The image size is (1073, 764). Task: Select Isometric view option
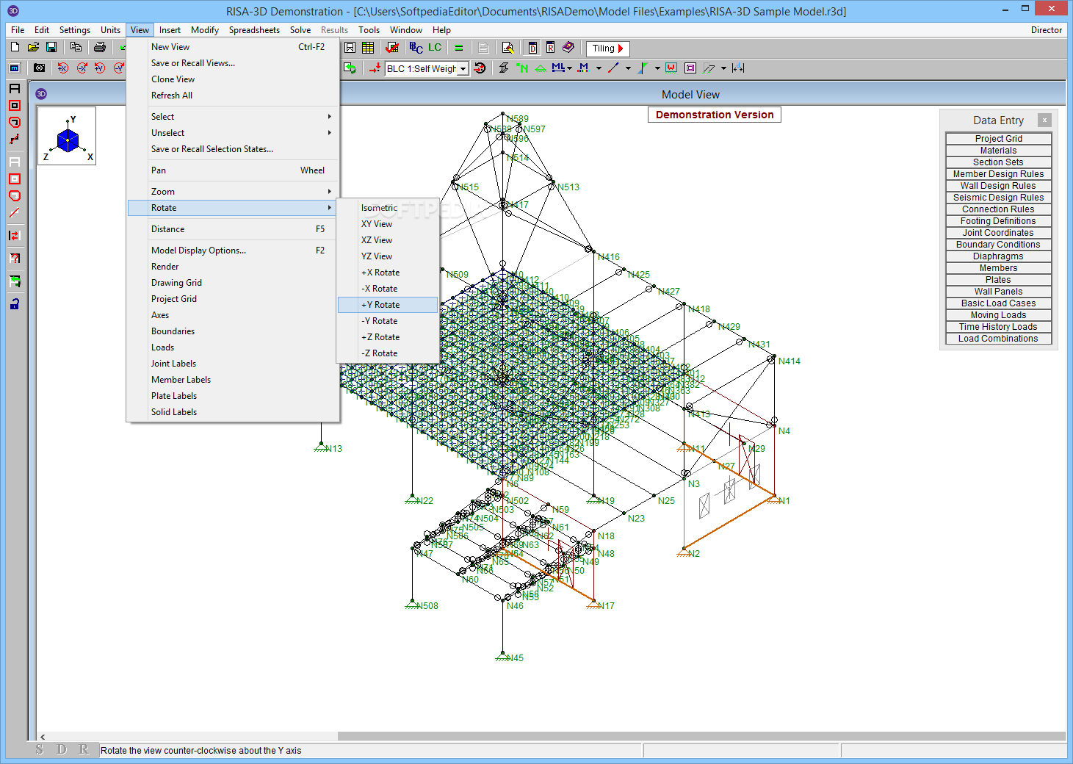click(x=388, y=208)
